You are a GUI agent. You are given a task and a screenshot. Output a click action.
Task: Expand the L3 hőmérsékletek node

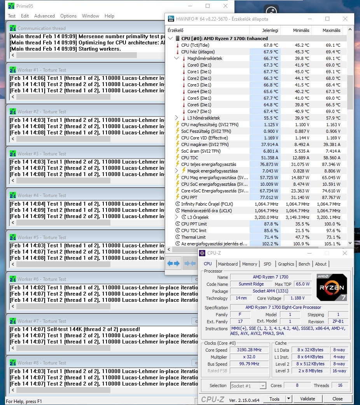coord(177,118)
